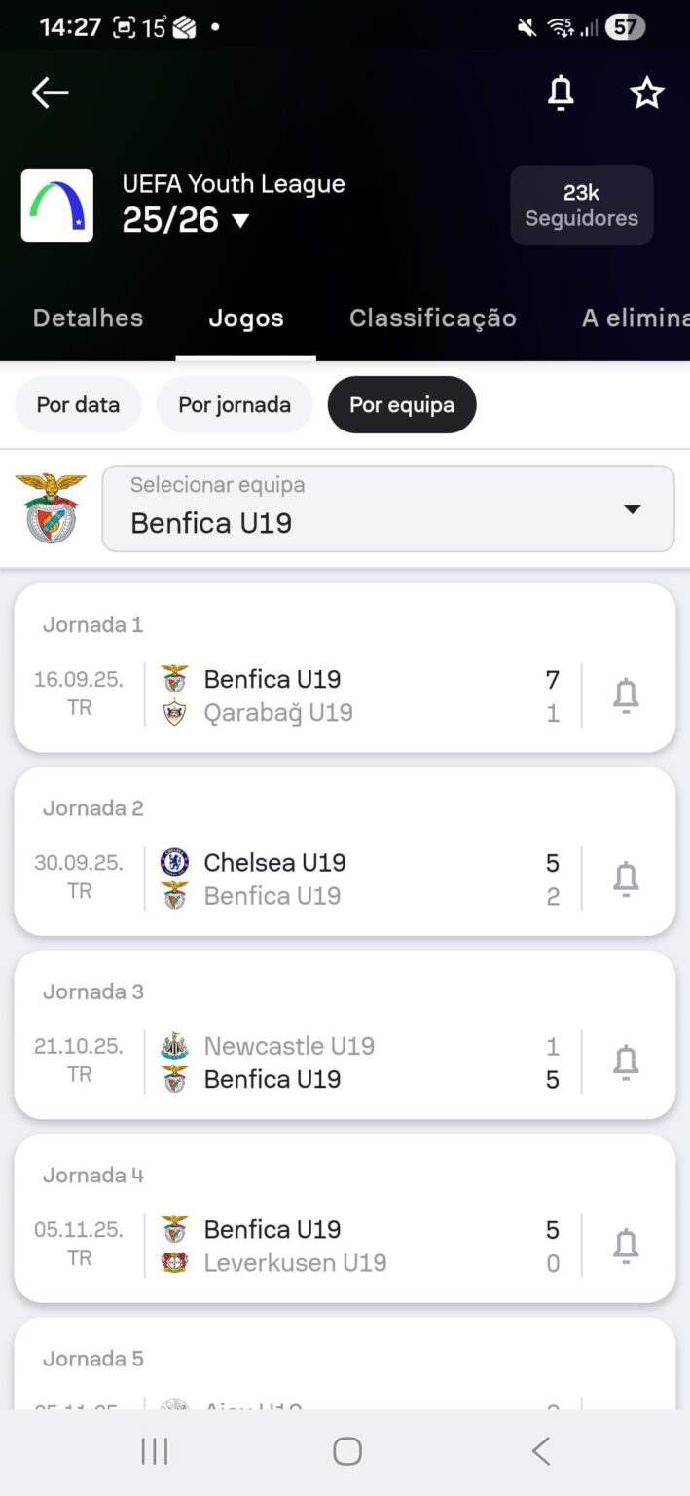The width and height of the screenshot is (690, 1496).
Task: Click the UEFA Youth League logo
Action: point(56,205)
